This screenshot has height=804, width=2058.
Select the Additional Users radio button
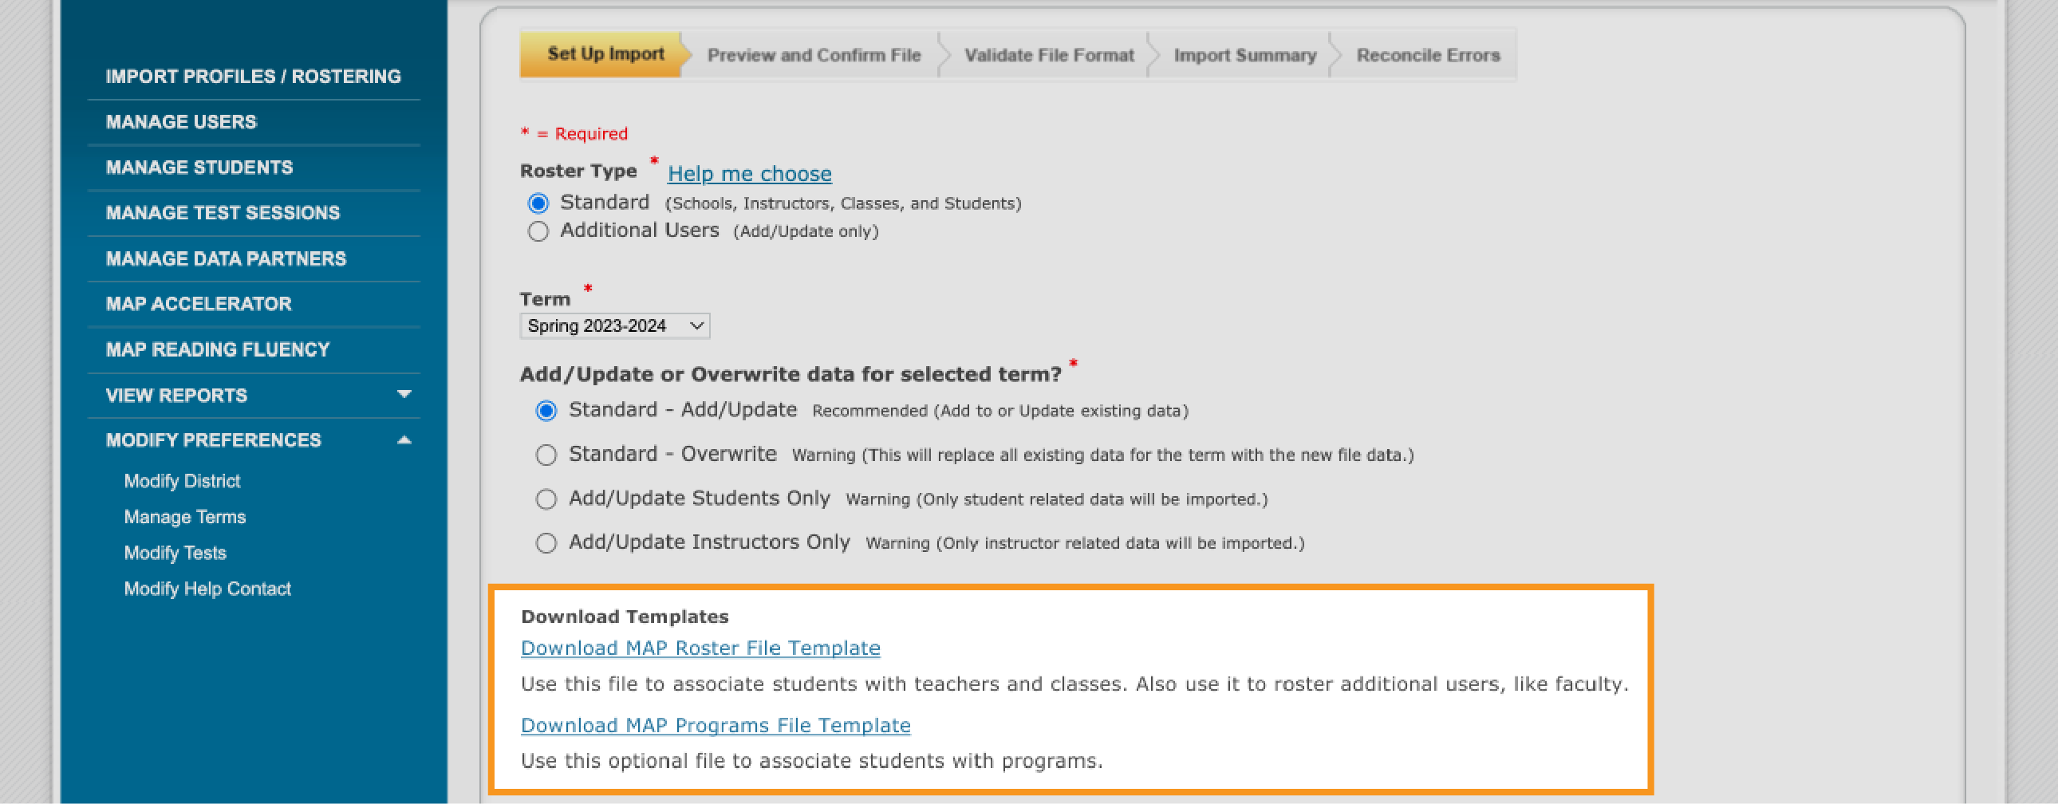(538, 232)
